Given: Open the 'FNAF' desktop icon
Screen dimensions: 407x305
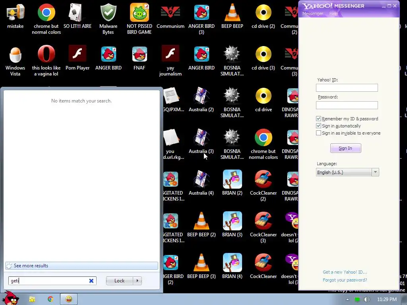Looking at the screenshot, I should tap(140, 58).
